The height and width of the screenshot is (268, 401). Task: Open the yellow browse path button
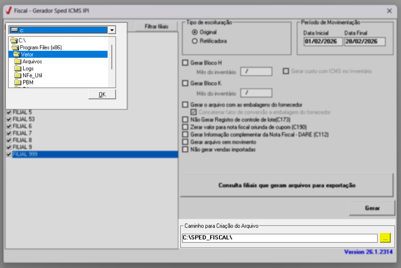[x=385, y=238]
